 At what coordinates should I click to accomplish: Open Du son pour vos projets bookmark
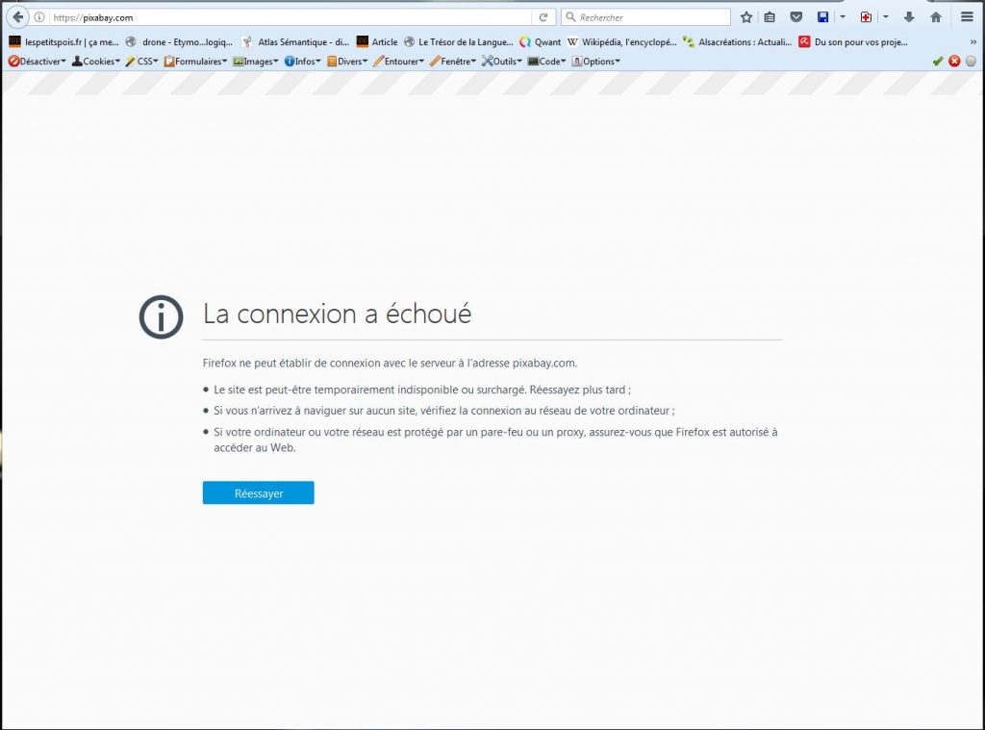click(x=853, y=42)
